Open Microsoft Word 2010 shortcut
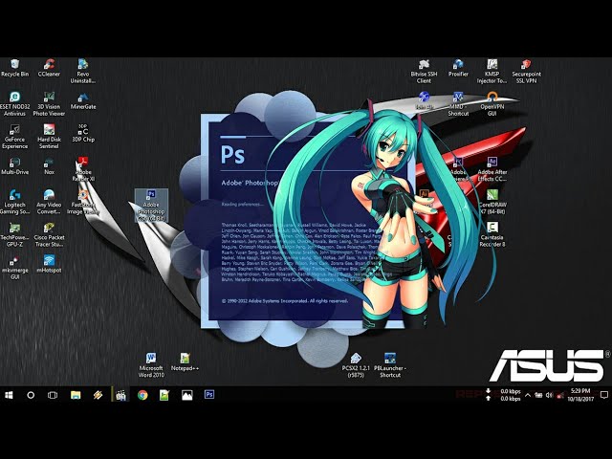612x459 pixels. 151,365
